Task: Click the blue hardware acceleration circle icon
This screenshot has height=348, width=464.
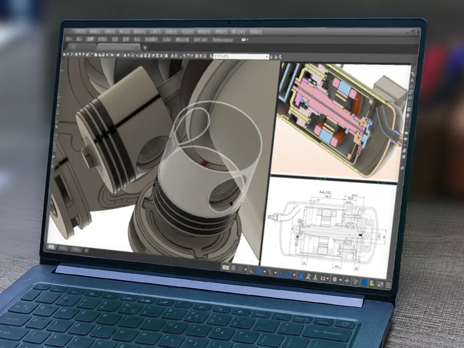Action: click(x=364, y=283)
